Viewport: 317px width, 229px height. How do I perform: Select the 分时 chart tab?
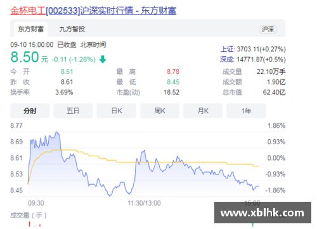(x=30, y=111)
